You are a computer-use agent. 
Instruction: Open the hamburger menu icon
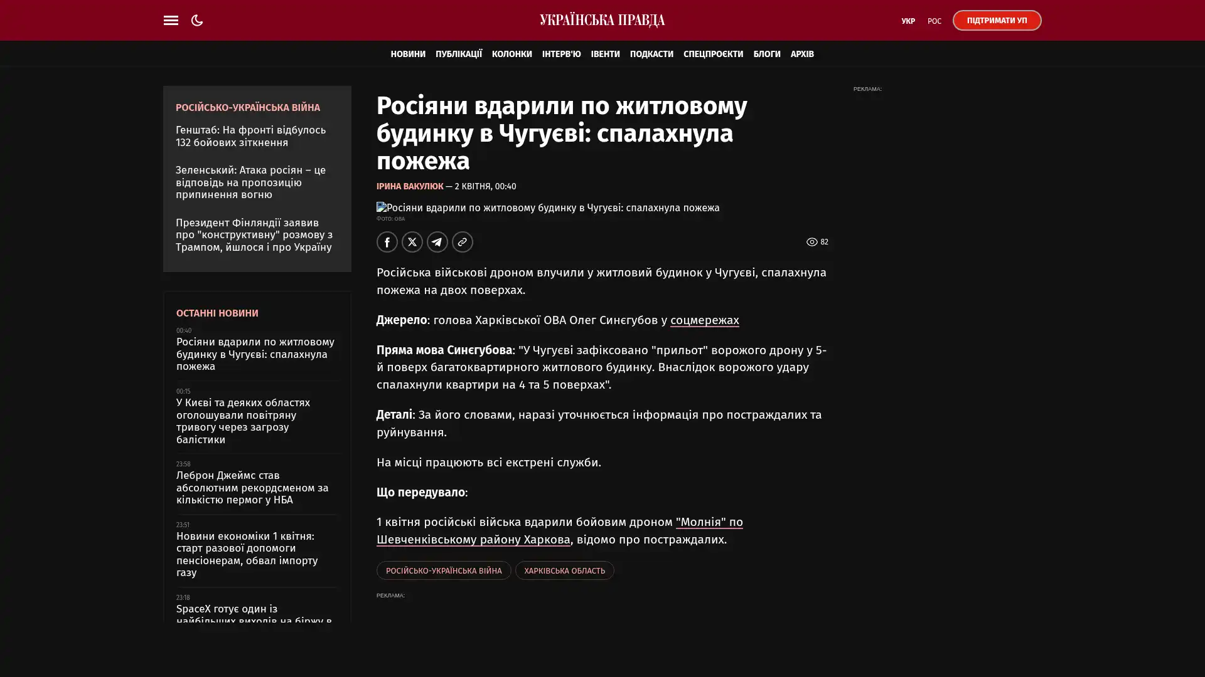point(171,20)
